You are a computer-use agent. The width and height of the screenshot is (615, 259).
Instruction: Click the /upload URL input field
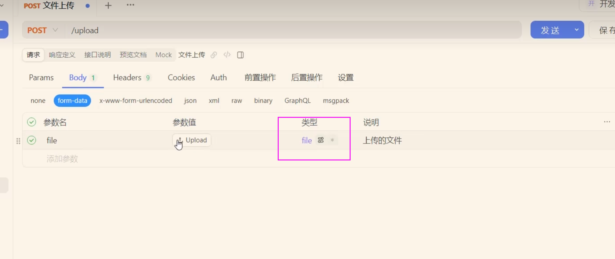pos(293,30)
